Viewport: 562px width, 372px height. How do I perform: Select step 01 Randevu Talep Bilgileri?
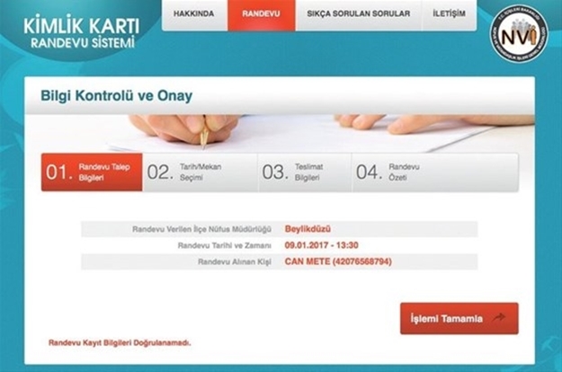pos(92,173)
